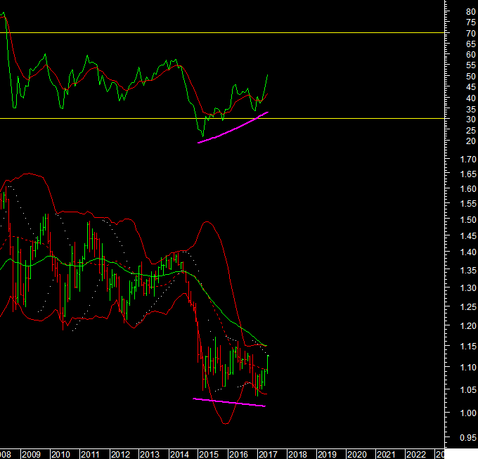Select the 2015 label on the time axis
478x459 pixels.
(x=209, y=454)
